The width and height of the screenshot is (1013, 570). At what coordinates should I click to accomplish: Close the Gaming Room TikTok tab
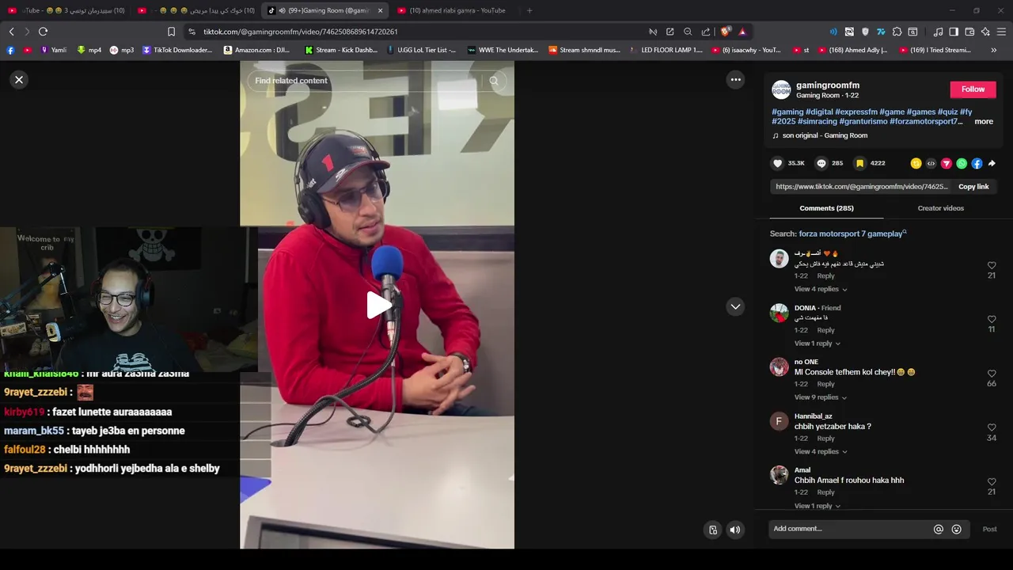(x=380, y=10)
